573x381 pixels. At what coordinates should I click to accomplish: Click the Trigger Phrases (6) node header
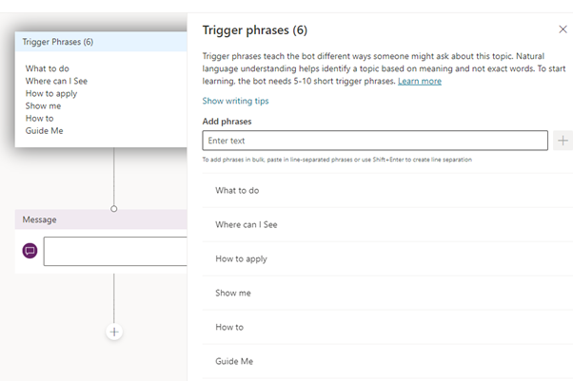click(101, 42)
